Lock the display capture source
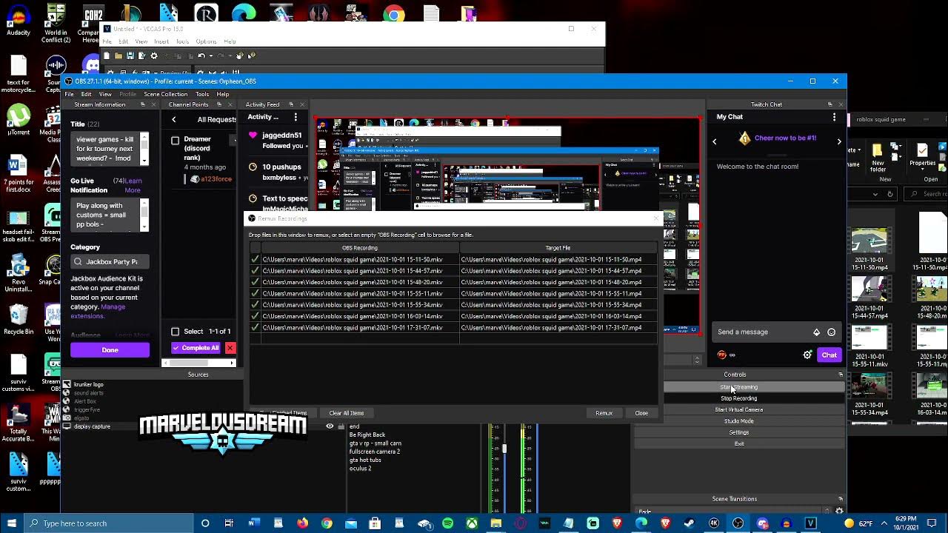The height and width of the screenshot is (533, 948). point(341,426)
